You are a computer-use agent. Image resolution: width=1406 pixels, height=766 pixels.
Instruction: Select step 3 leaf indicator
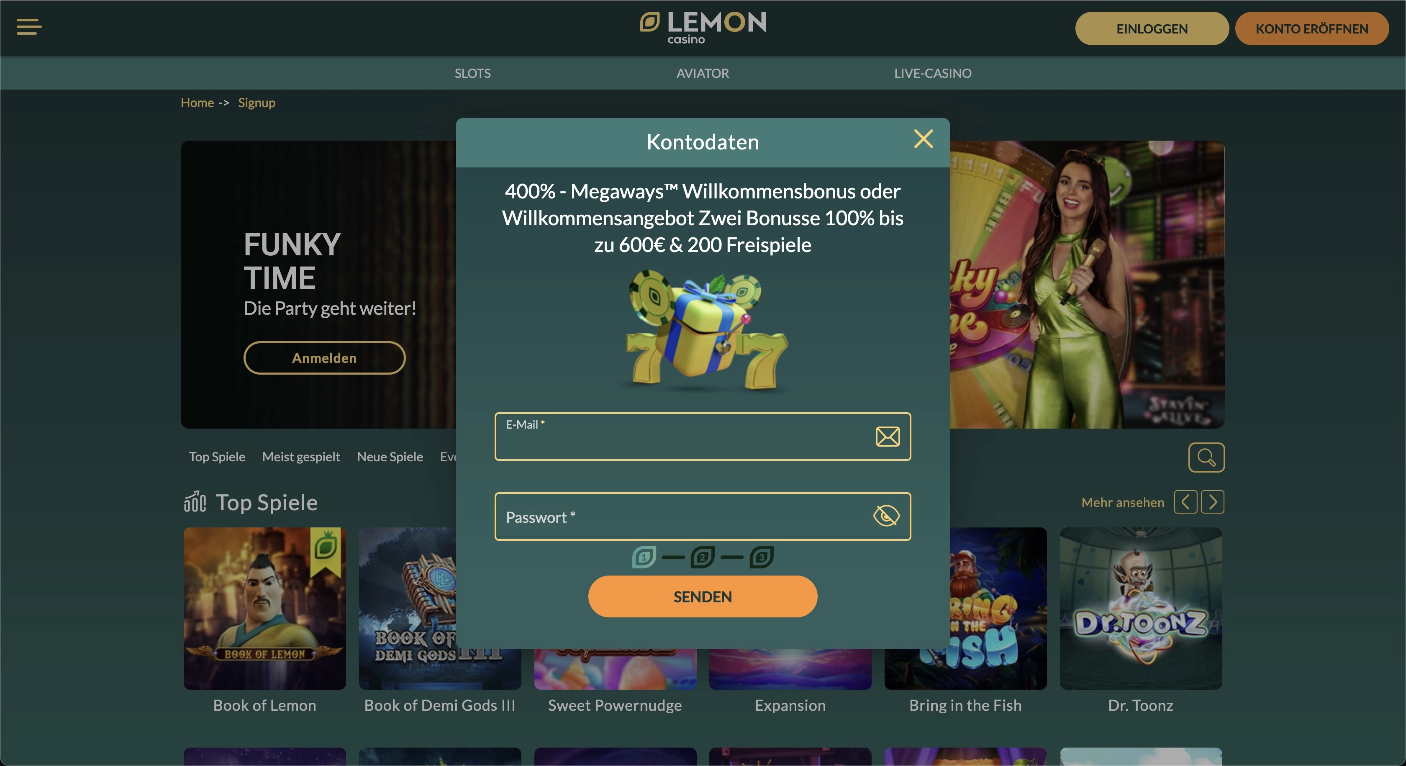pyautogui.click(x=762, y=557)
